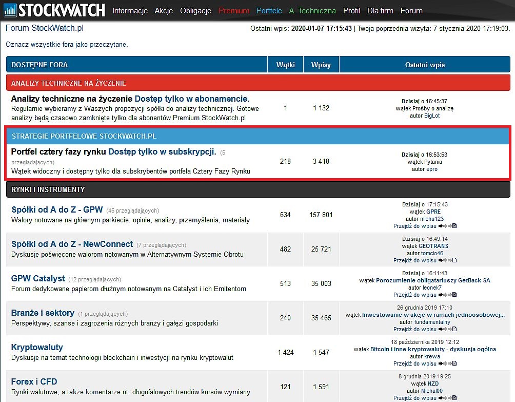
Task: Click the Wpisy column header
Action: coord(321,65)
